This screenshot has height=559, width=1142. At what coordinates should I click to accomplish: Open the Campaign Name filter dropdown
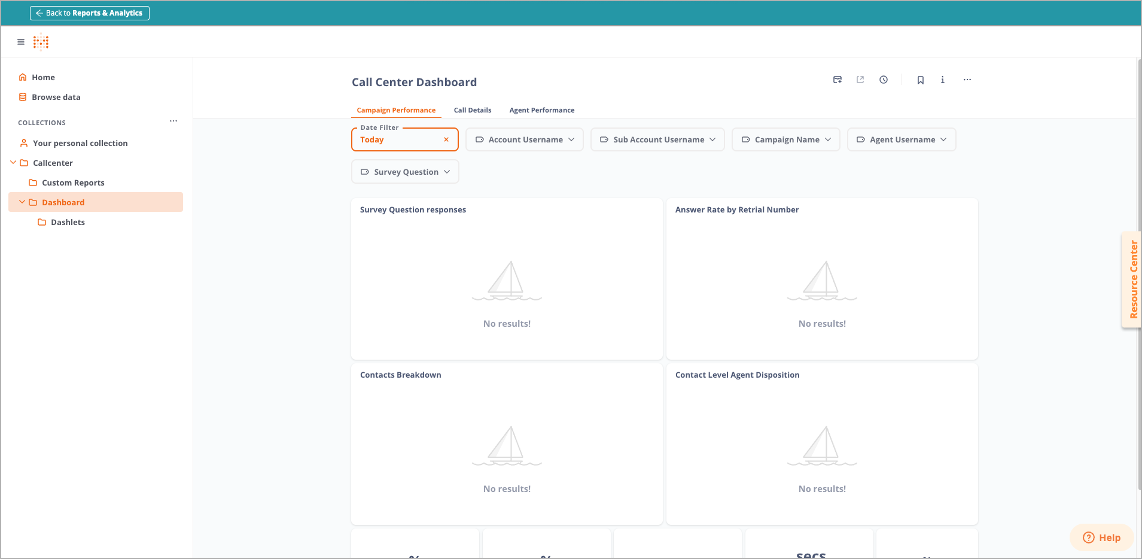tap(786, 139)
